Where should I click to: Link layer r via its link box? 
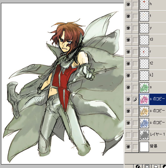click(135, 52)
